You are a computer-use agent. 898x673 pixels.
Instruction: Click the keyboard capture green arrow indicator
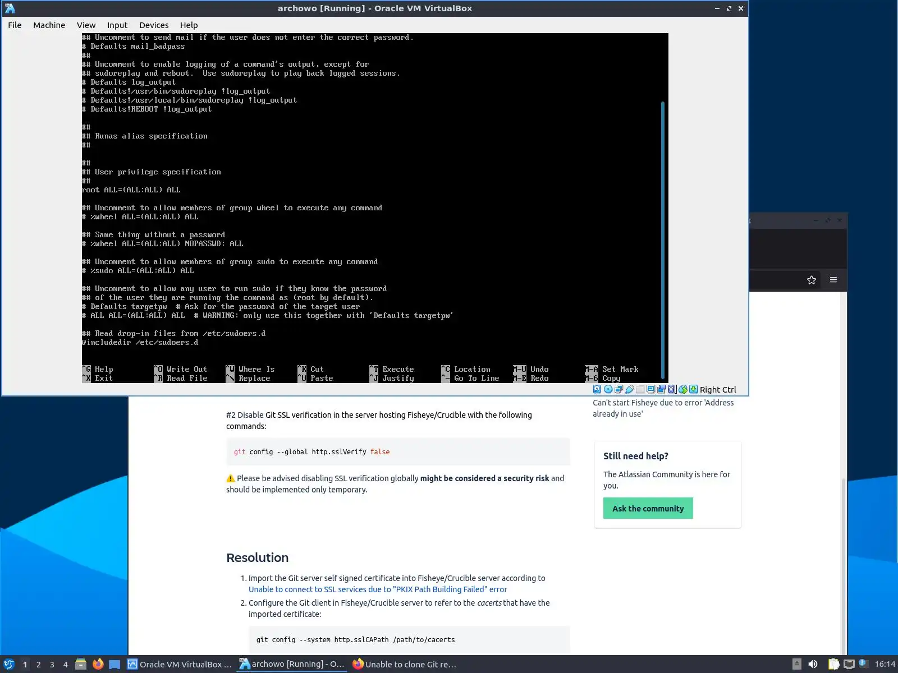click(x=694, y=389)
